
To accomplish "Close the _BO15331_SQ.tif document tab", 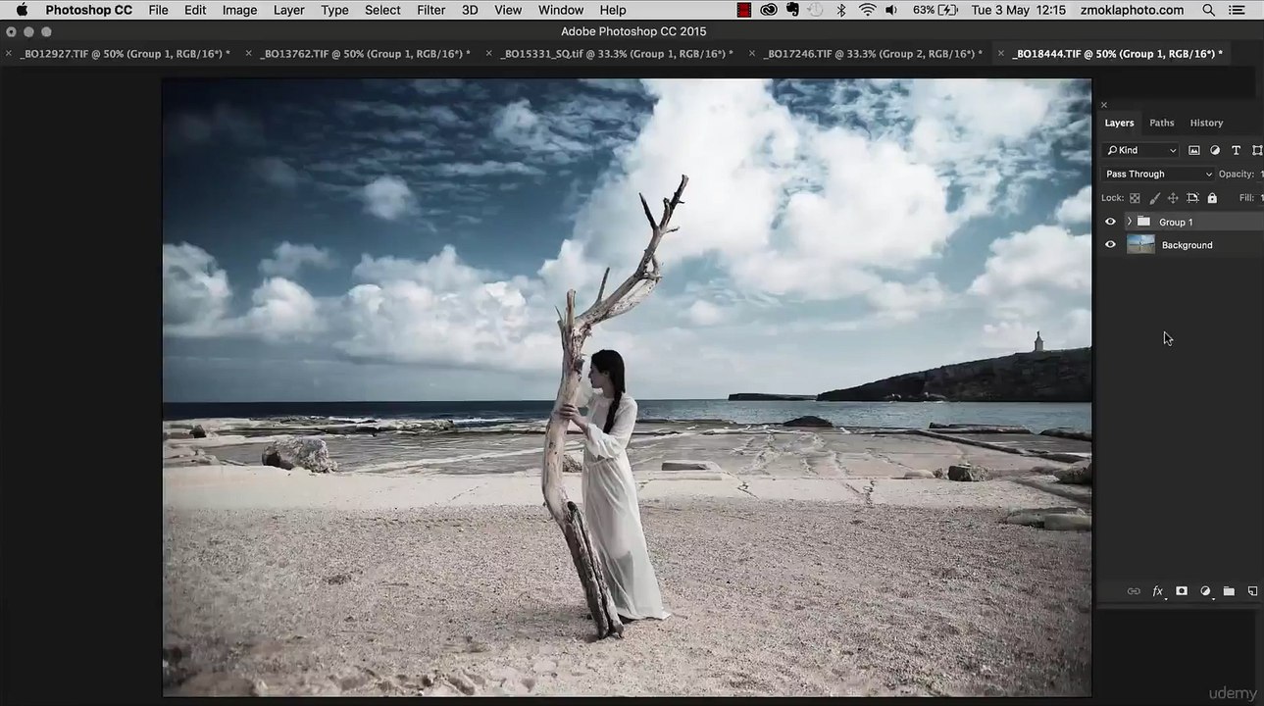I will click(x=488, y=54).
